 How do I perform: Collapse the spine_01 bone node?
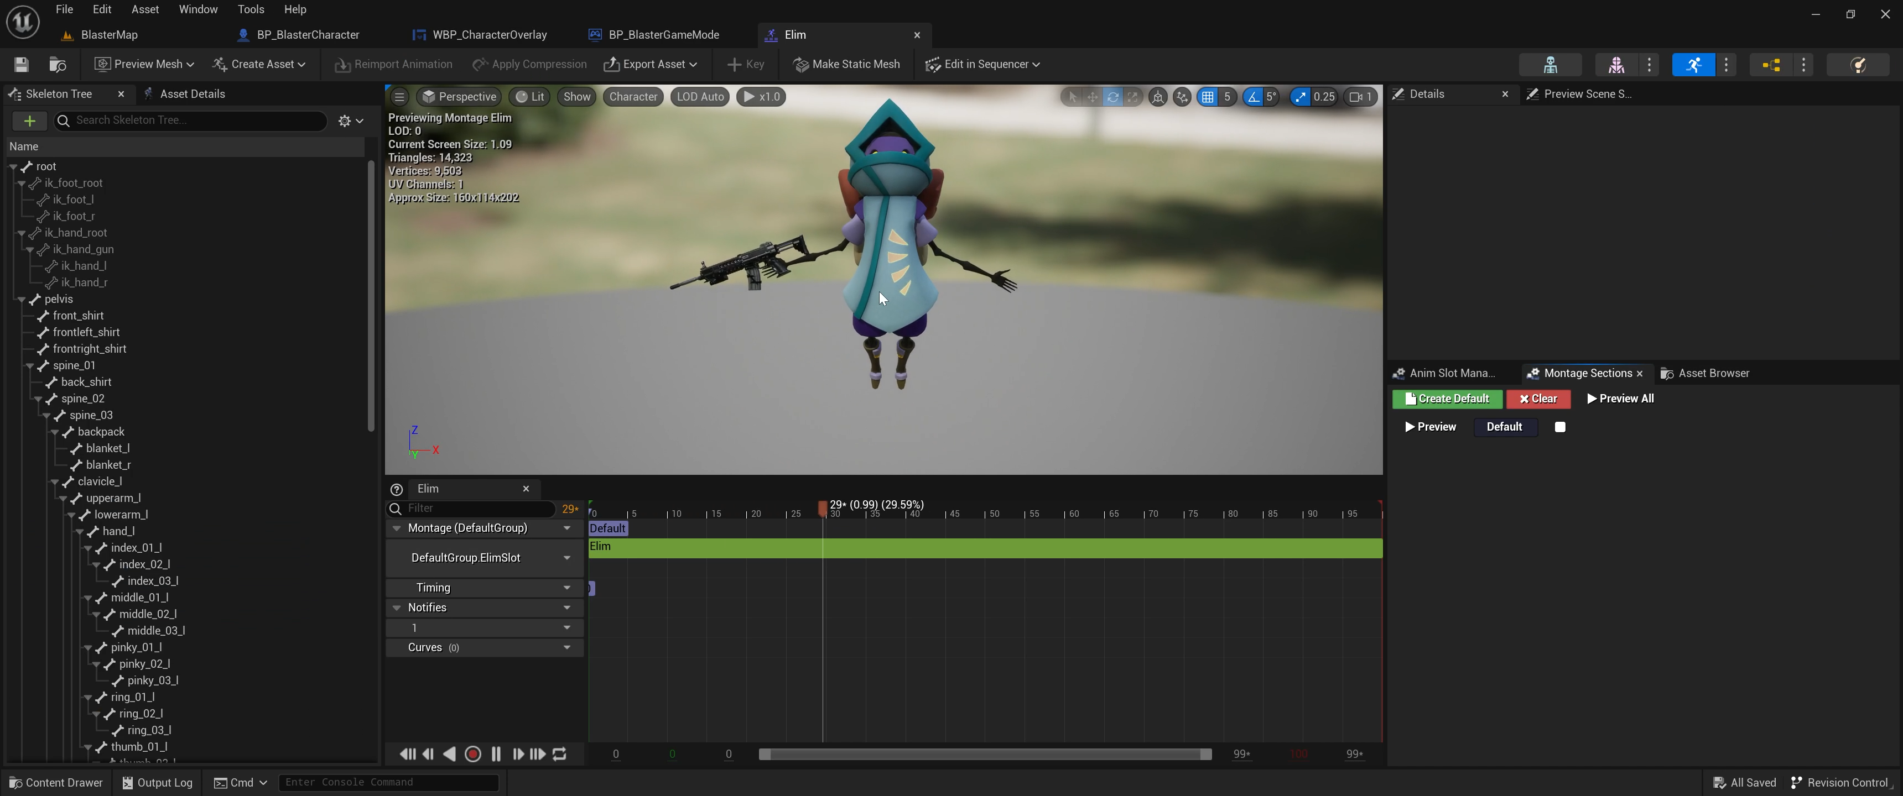pyautogui.click(x=30, y=365)
